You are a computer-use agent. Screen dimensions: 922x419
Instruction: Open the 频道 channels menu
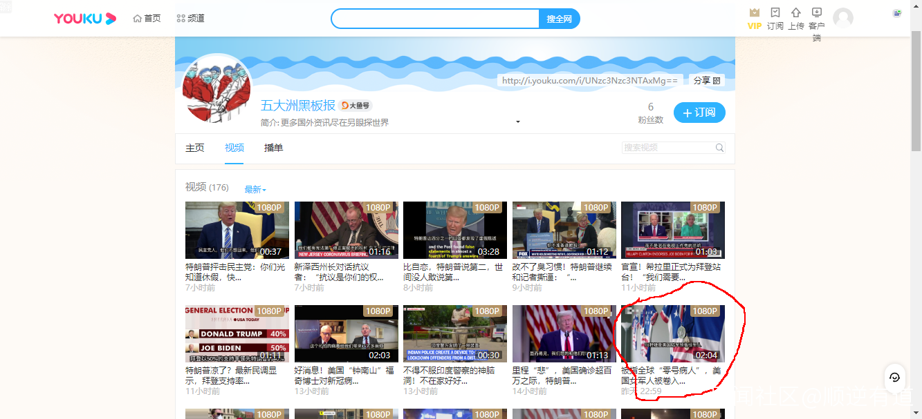tap(191, 19)
